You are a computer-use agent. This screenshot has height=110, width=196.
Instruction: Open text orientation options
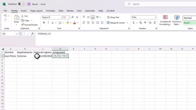tap(98, 17)
